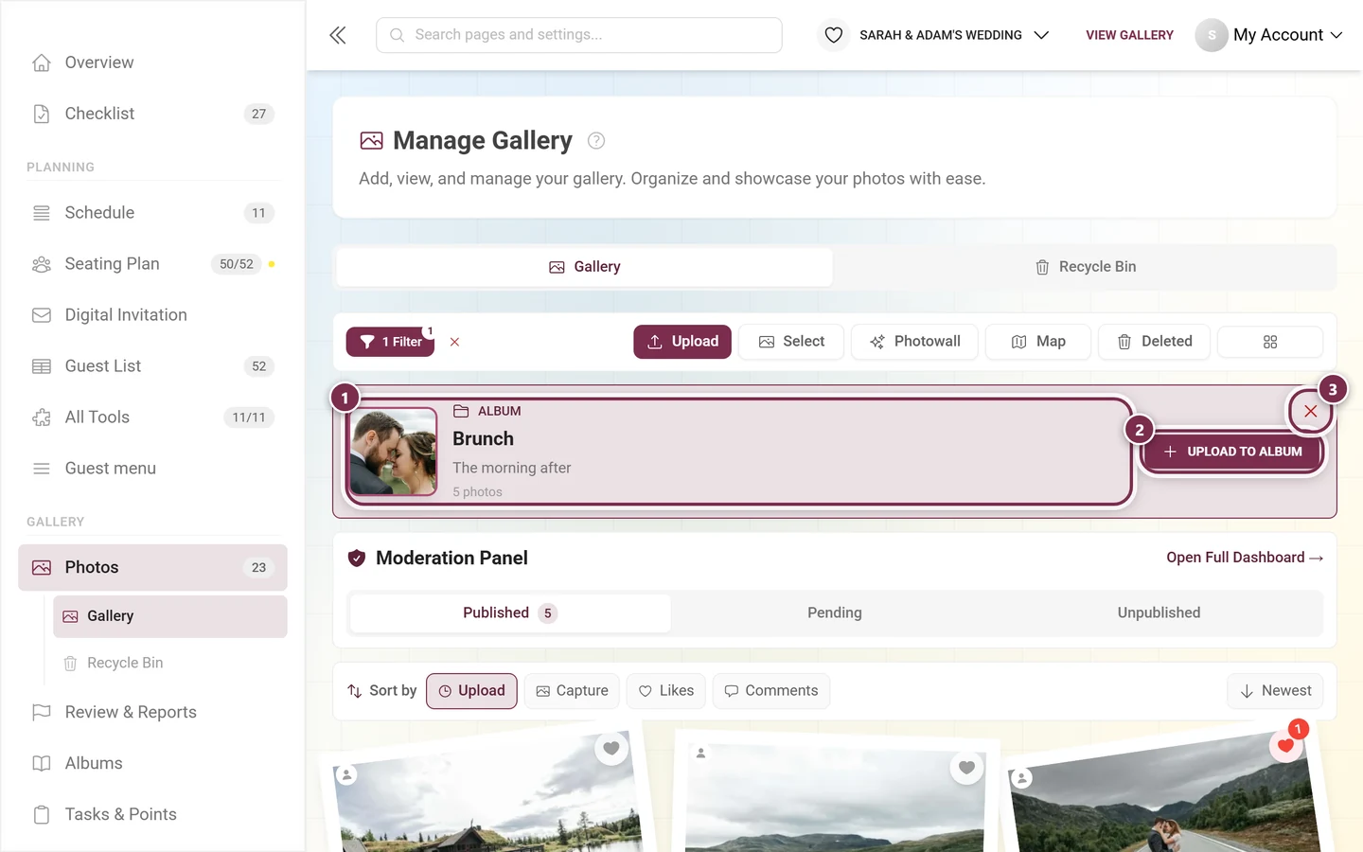Click the Brunch album title

pos(483,439)
